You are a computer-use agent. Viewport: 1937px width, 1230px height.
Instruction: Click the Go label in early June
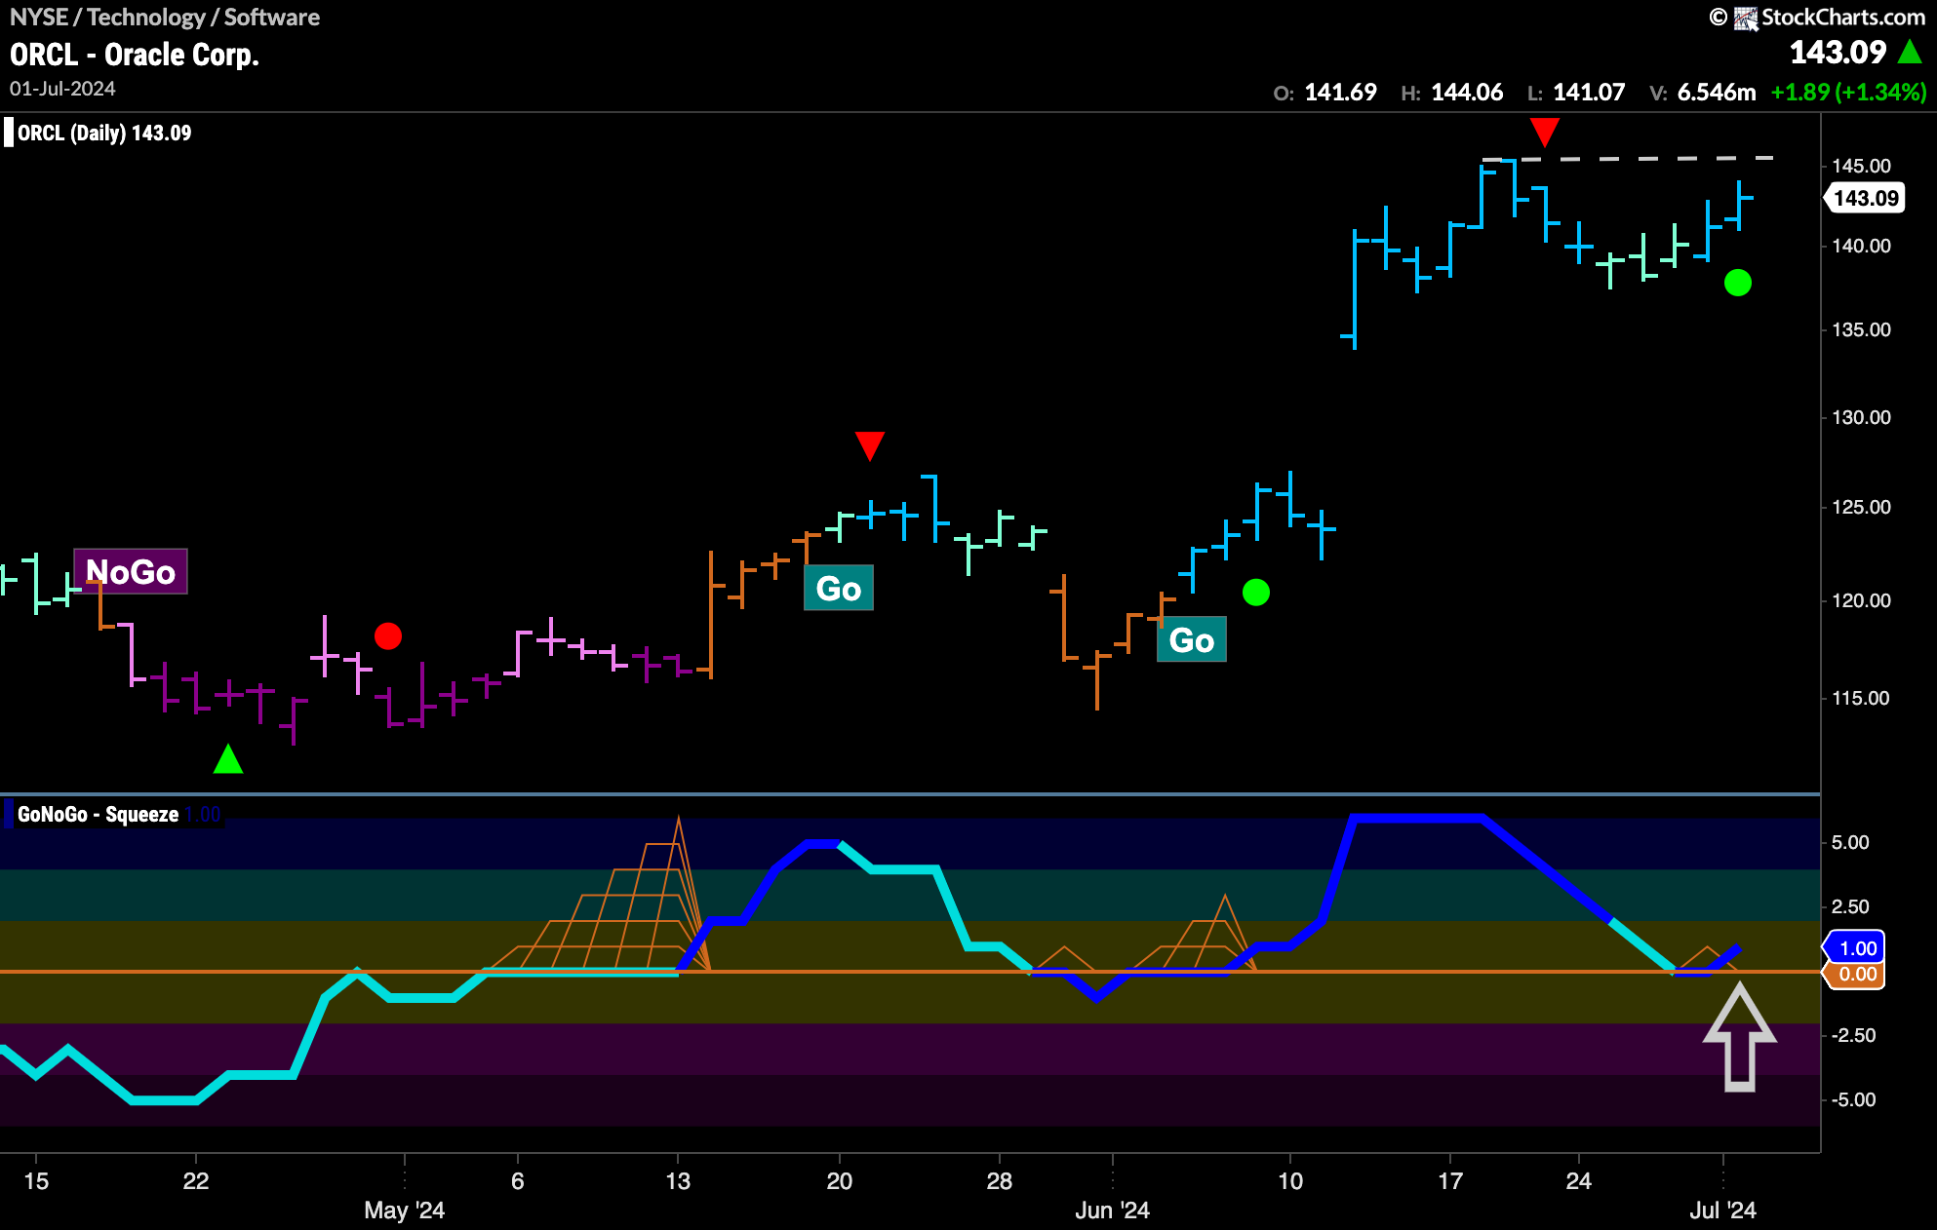click(x=1192, y=639)
